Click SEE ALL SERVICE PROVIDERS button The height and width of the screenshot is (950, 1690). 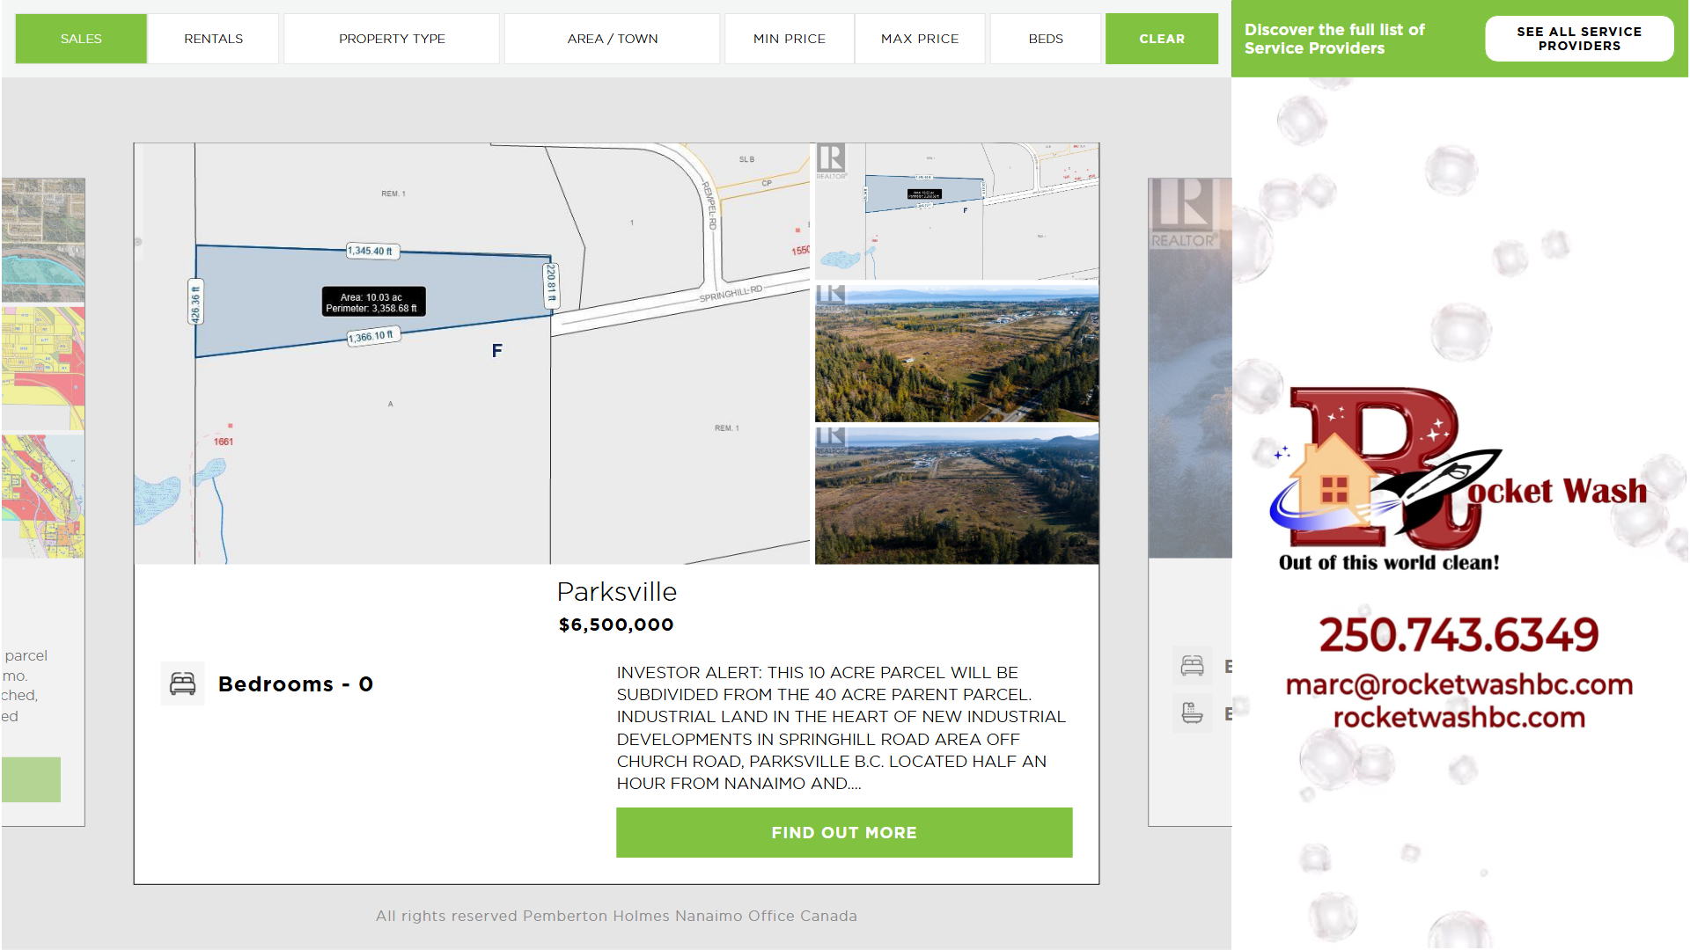click(1578, 39)
